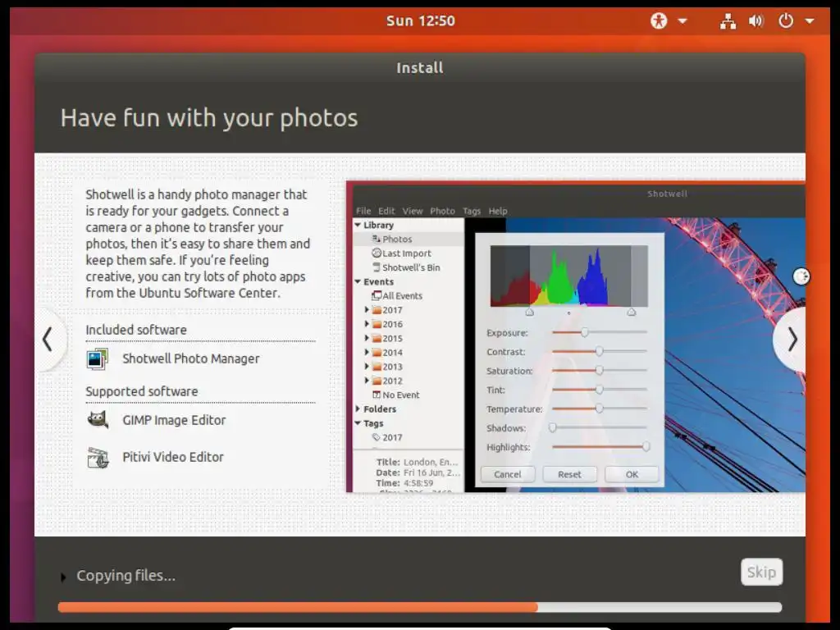Click the volume speaker icon
This screenshot has width=840, height=630.
point(756,21)
